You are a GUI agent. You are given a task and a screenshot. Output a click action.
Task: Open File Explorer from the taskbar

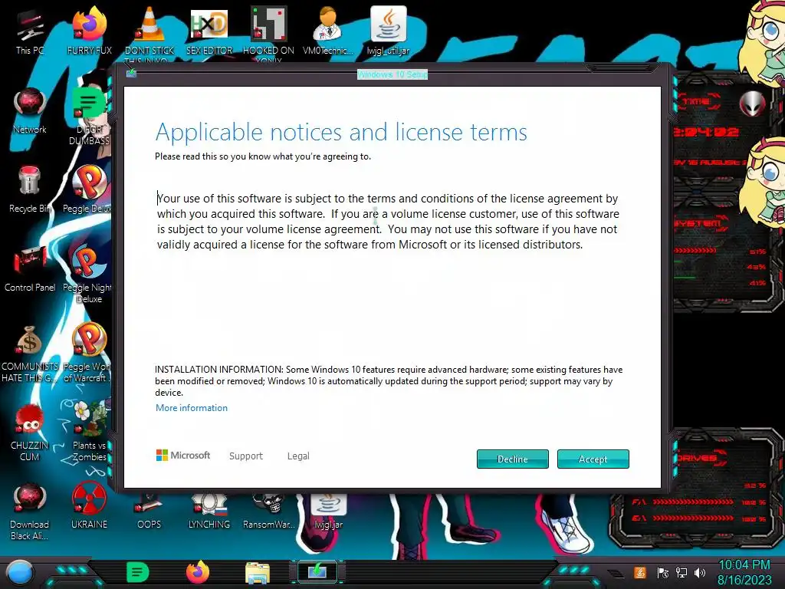coord(258,572)
